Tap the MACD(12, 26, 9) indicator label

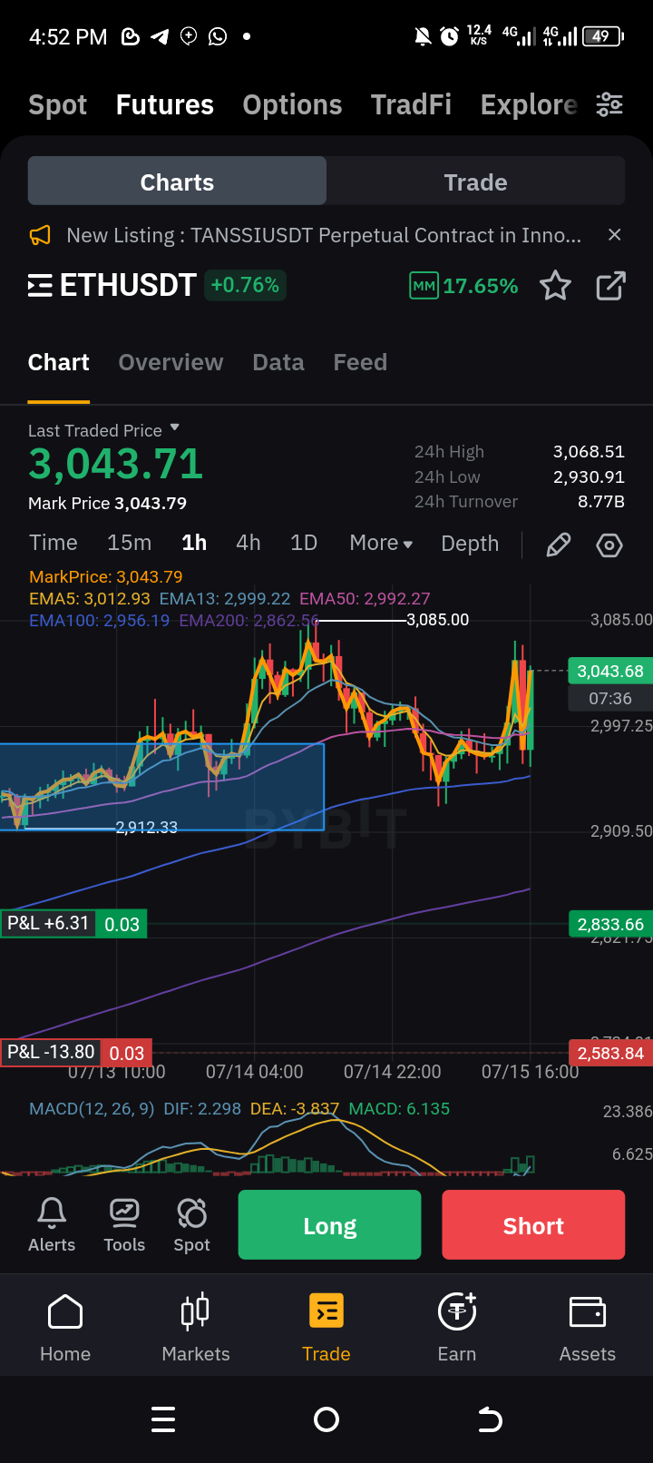click(92, 1108)
